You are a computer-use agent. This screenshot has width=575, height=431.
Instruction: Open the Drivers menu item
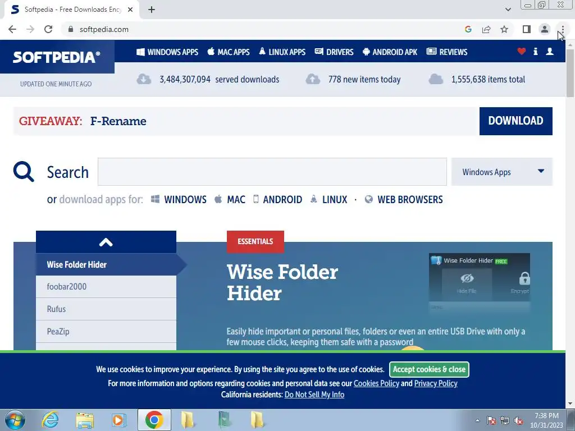334,52
